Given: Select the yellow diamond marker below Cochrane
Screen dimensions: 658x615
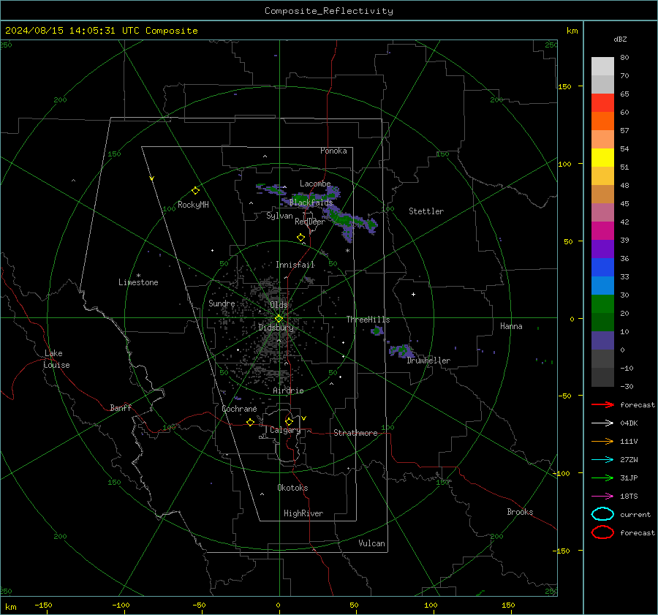Looking at the screenshot, I should tap(250, 422).
